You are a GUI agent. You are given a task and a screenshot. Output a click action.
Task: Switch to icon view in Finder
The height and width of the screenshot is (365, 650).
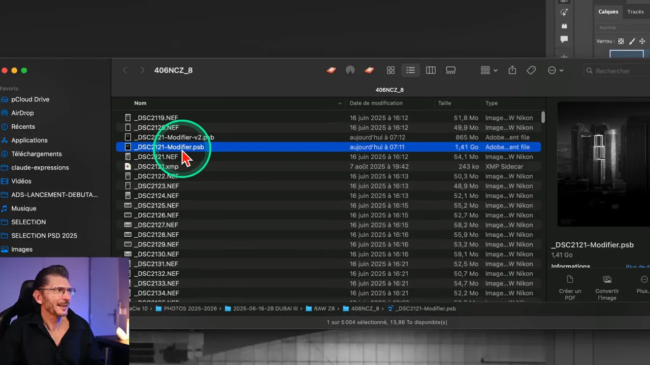click(391, 70)
